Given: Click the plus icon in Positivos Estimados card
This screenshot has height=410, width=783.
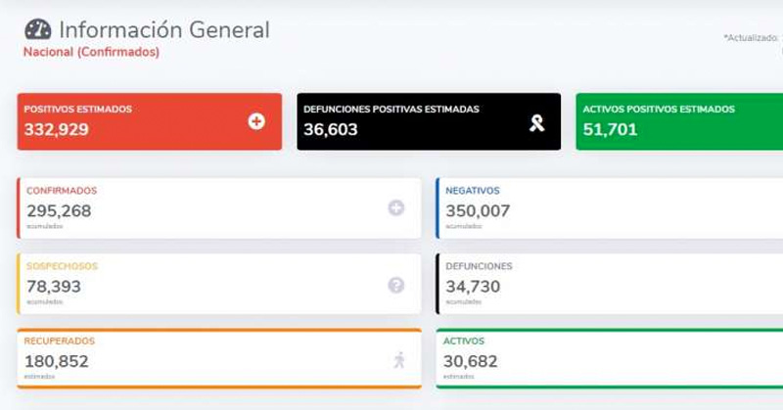Looking at the screenshot, I should tap(256, 121).
